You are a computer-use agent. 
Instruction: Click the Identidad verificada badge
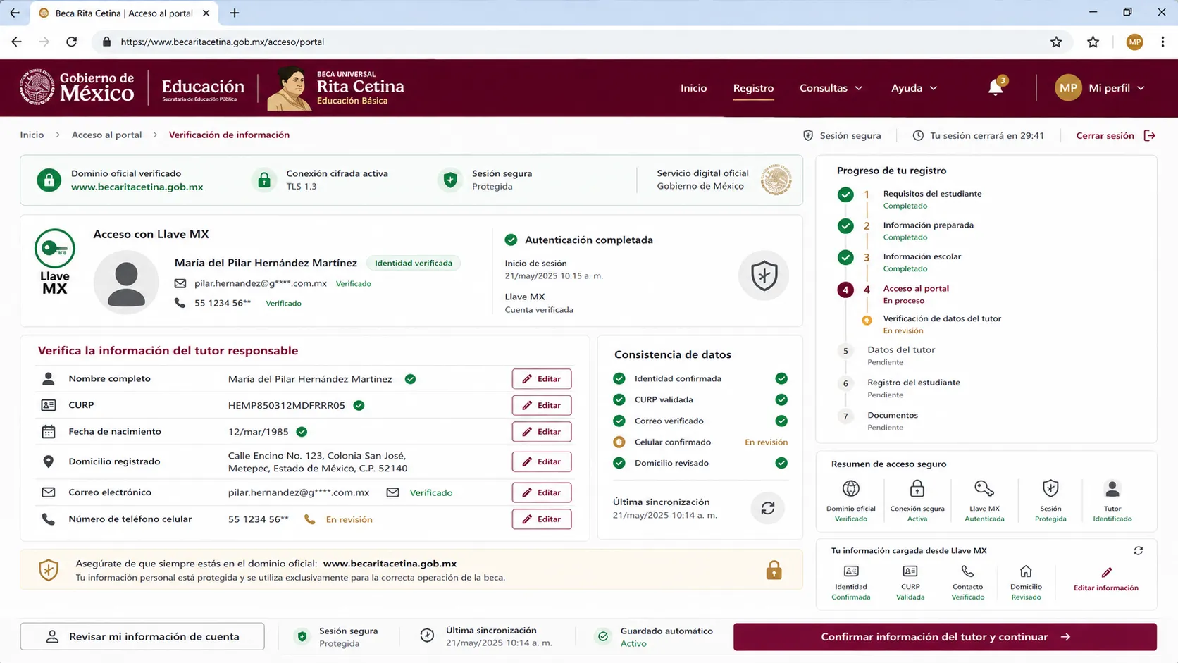(x=414, y=263)
